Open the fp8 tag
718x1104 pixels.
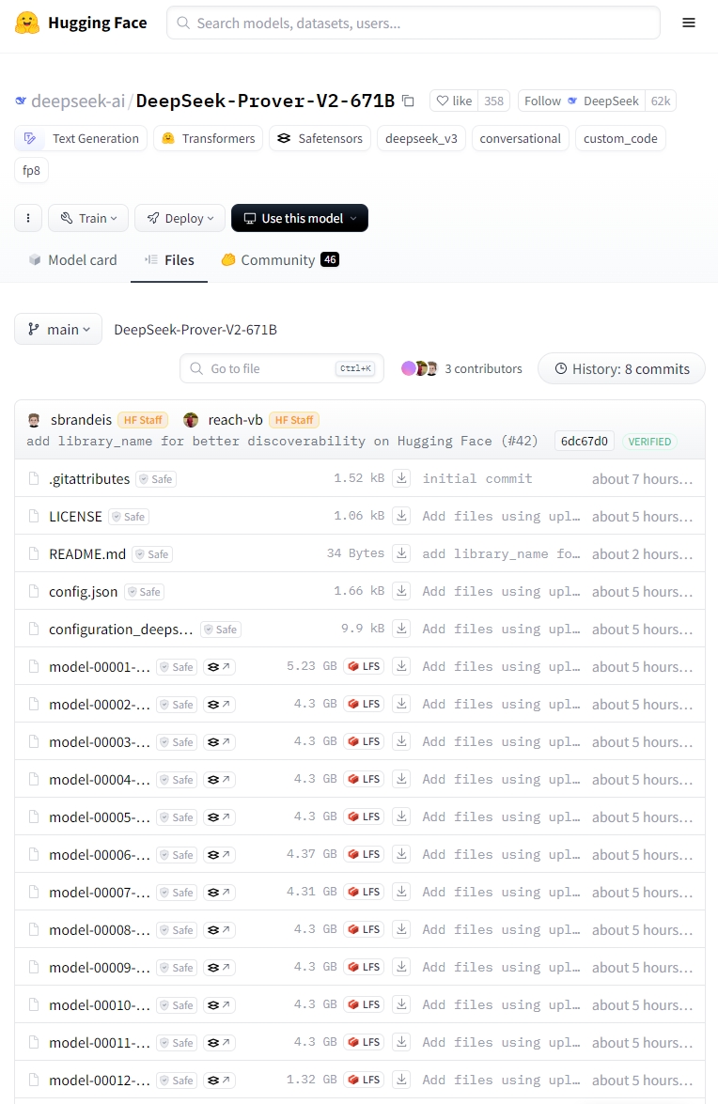tap(31, 170)
